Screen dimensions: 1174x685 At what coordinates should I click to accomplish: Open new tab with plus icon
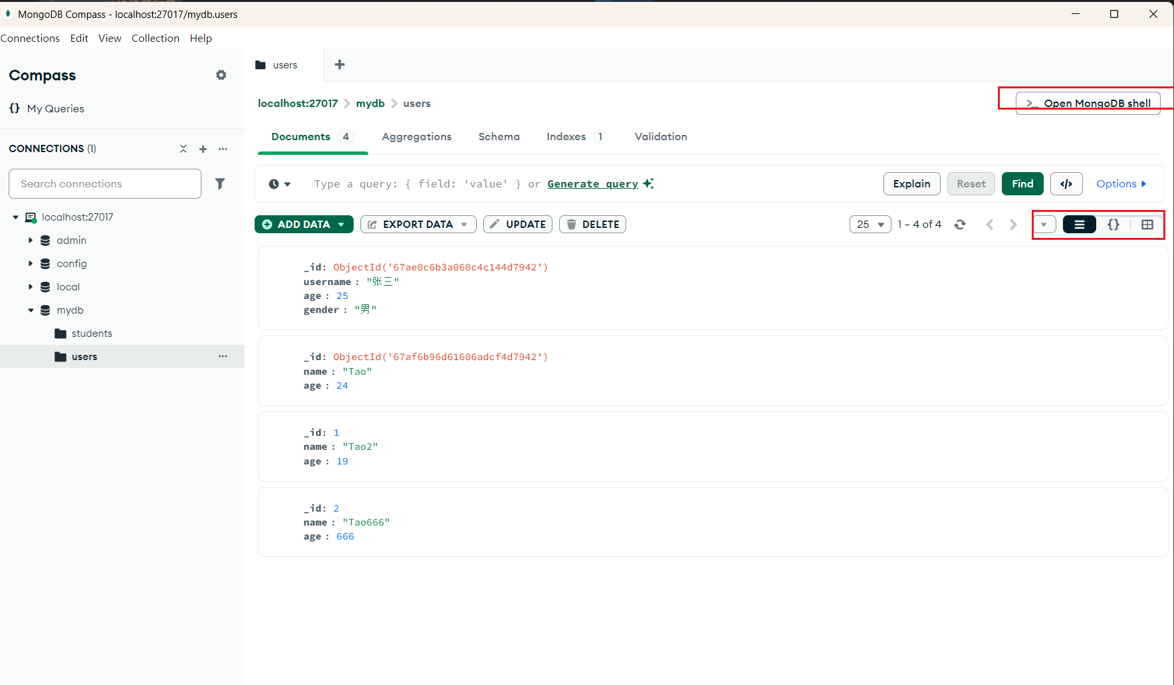[x=340, y=64]
